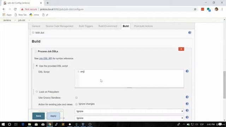This screenshot has width=226, height=127.
Task: Switch to the Build Environment tab
Action: pos(108,26)
